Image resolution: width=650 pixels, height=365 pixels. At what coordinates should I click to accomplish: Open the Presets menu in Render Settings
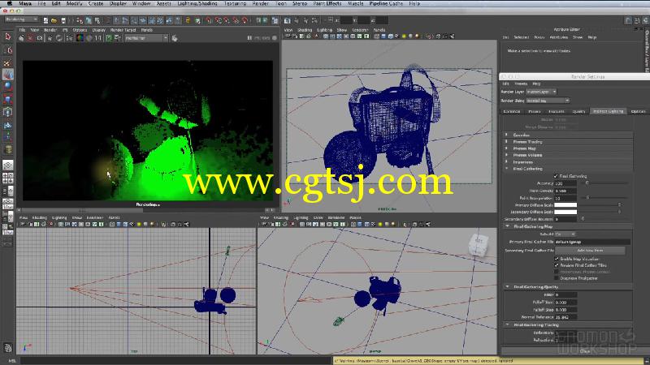coord(521,84)
